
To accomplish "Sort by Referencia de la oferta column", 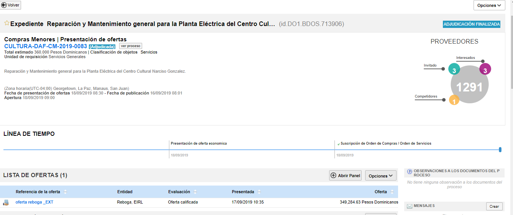I will coord(65,192).
